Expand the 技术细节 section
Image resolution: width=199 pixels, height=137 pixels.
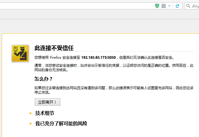coord(44,113)
